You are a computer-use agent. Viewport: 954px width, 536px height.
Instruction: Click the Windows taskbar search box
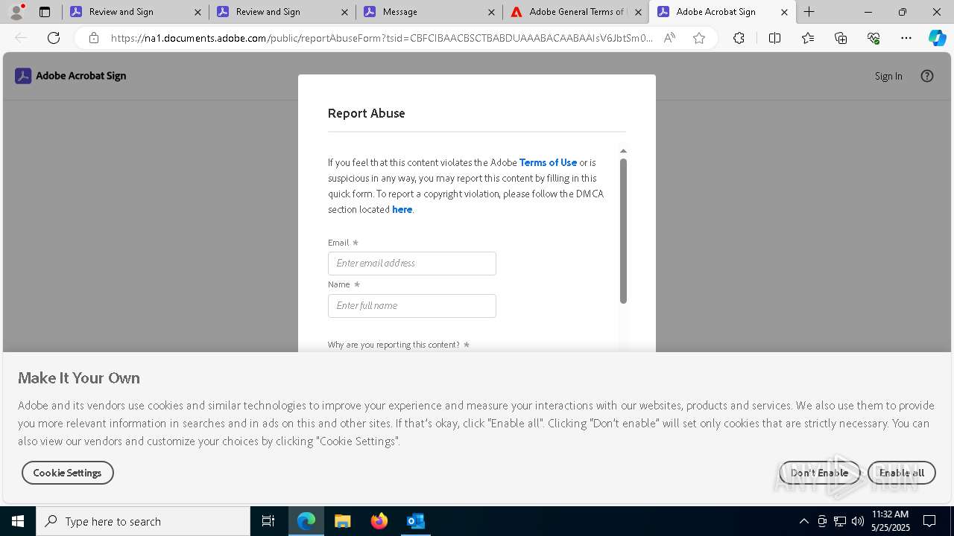[143, 521]
